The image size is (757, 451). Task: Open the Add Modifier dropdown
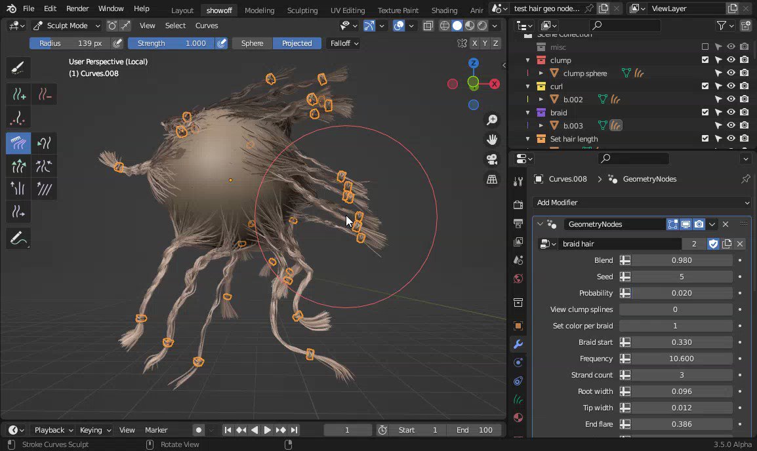point(642,203)
